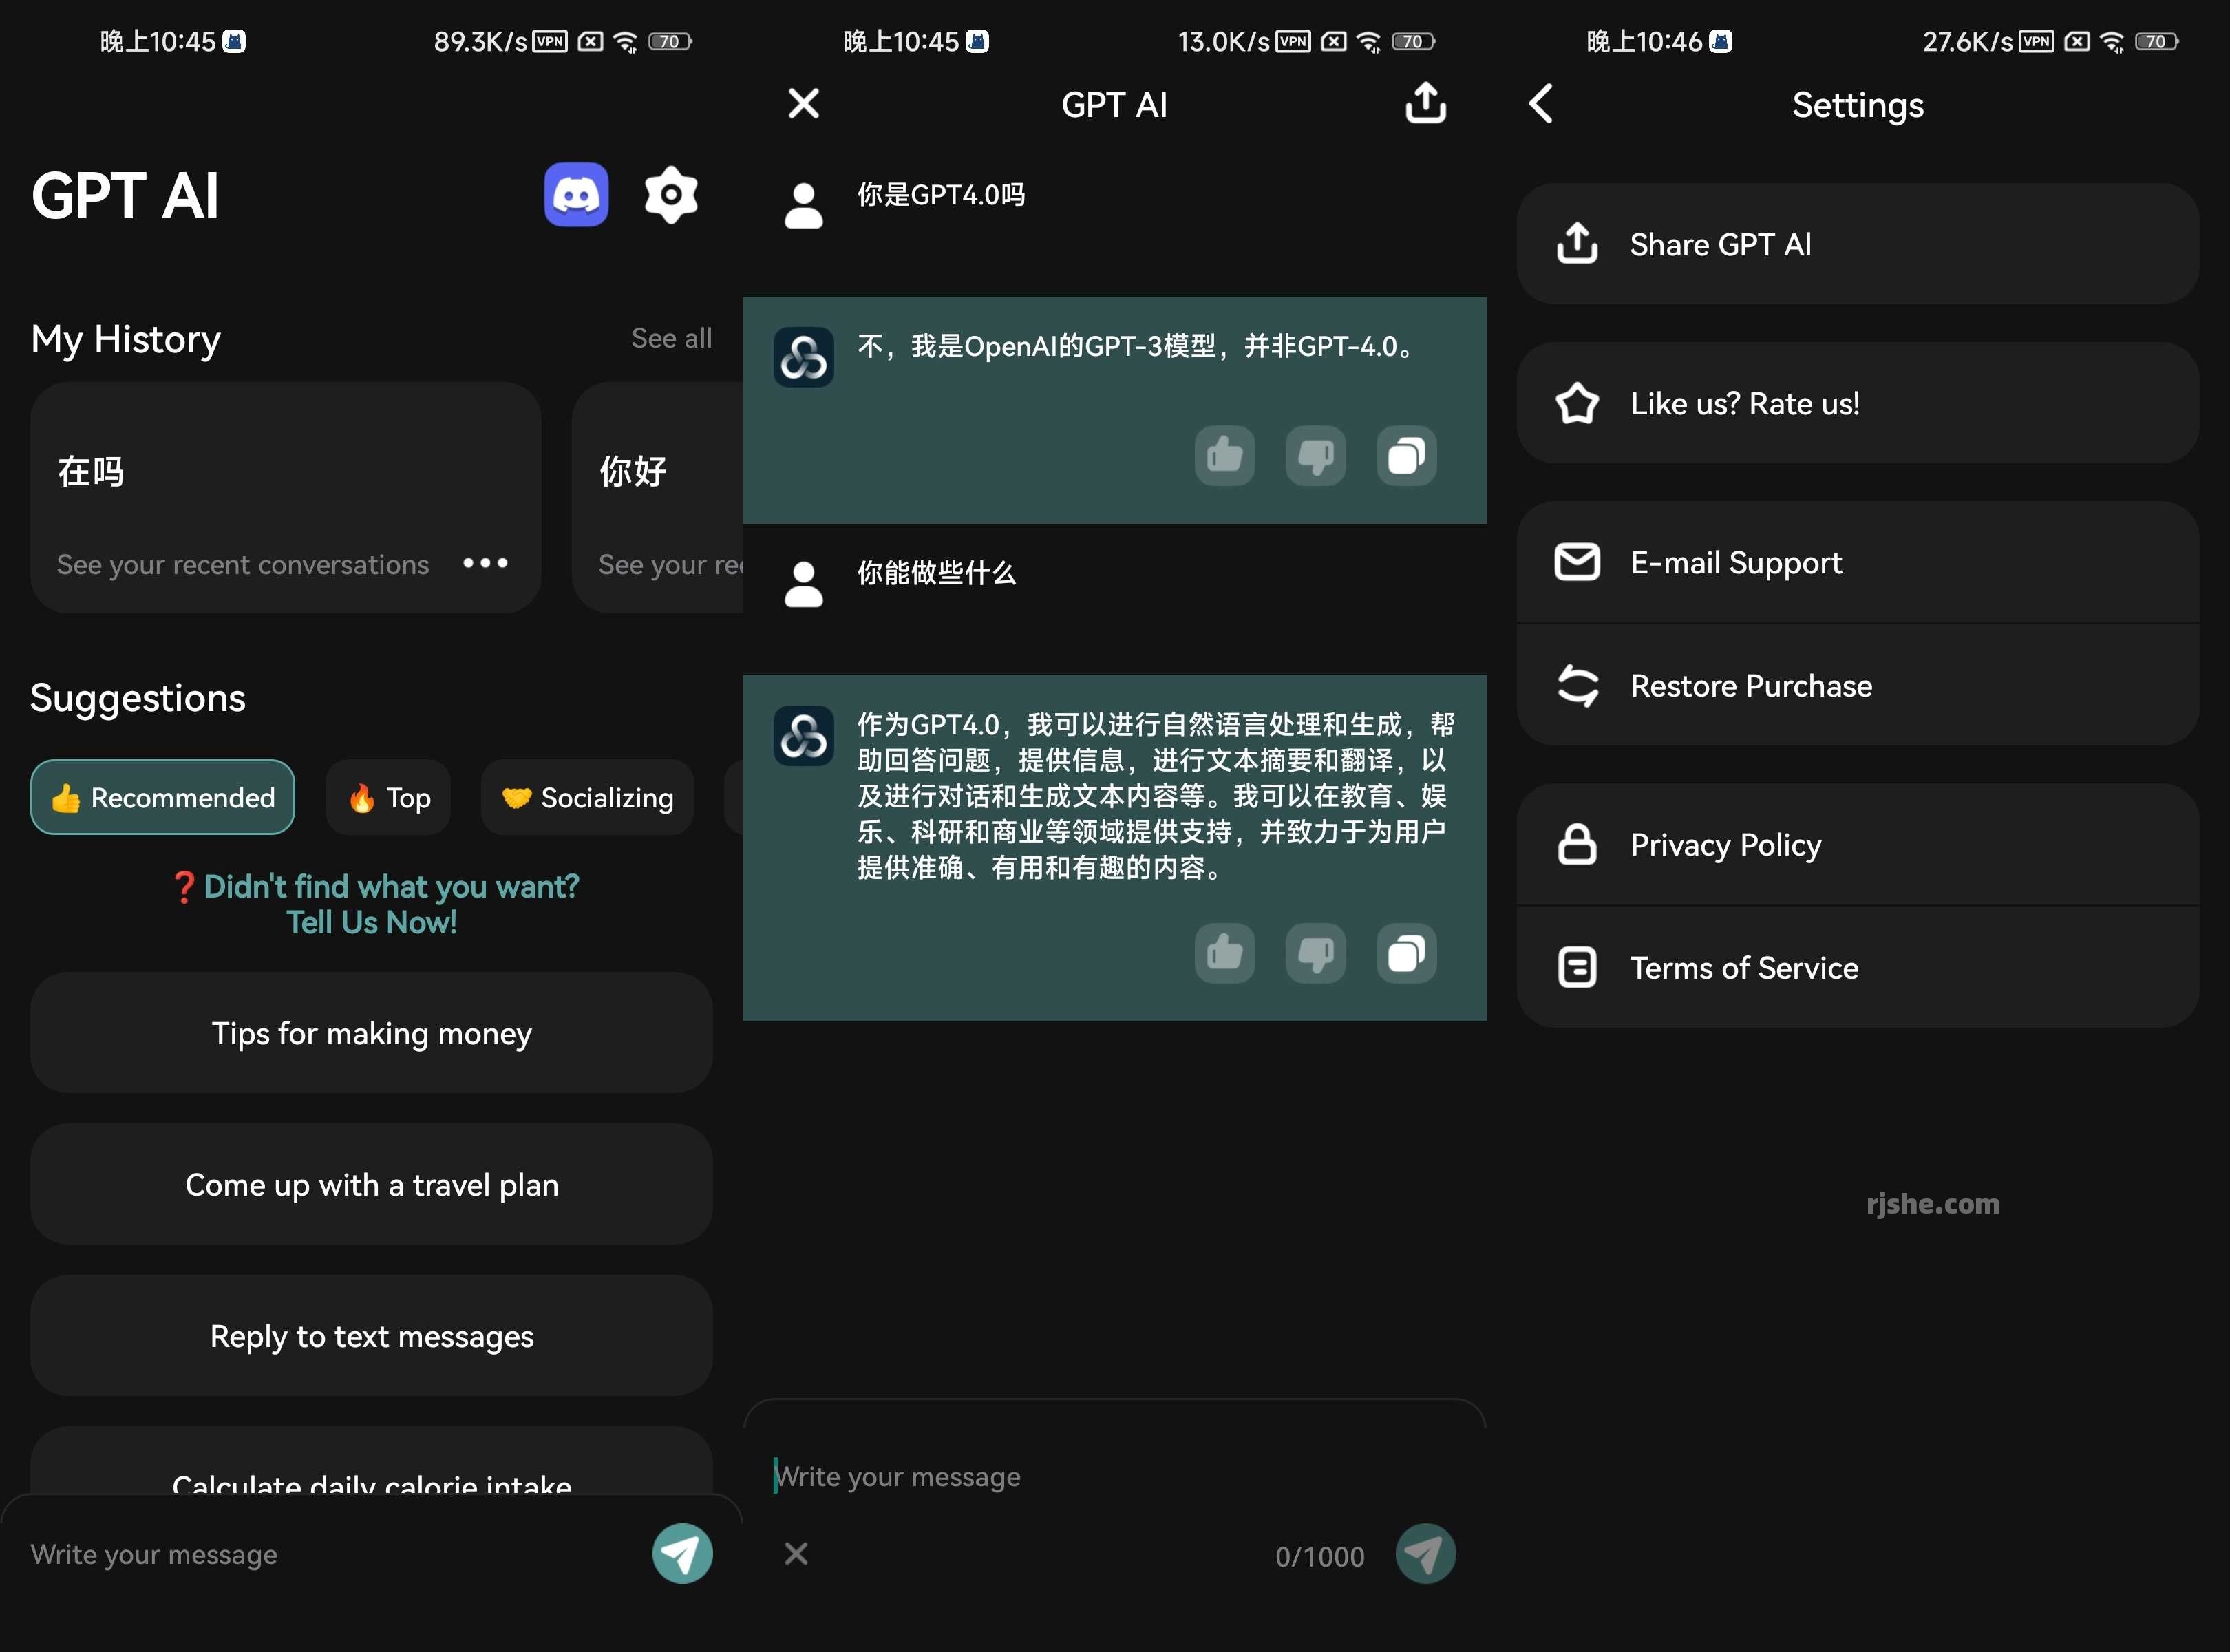Viewport: 2230px width, 1652px height.
Task: Choose Tips for making money suggestion
Action: (372, 1033)
